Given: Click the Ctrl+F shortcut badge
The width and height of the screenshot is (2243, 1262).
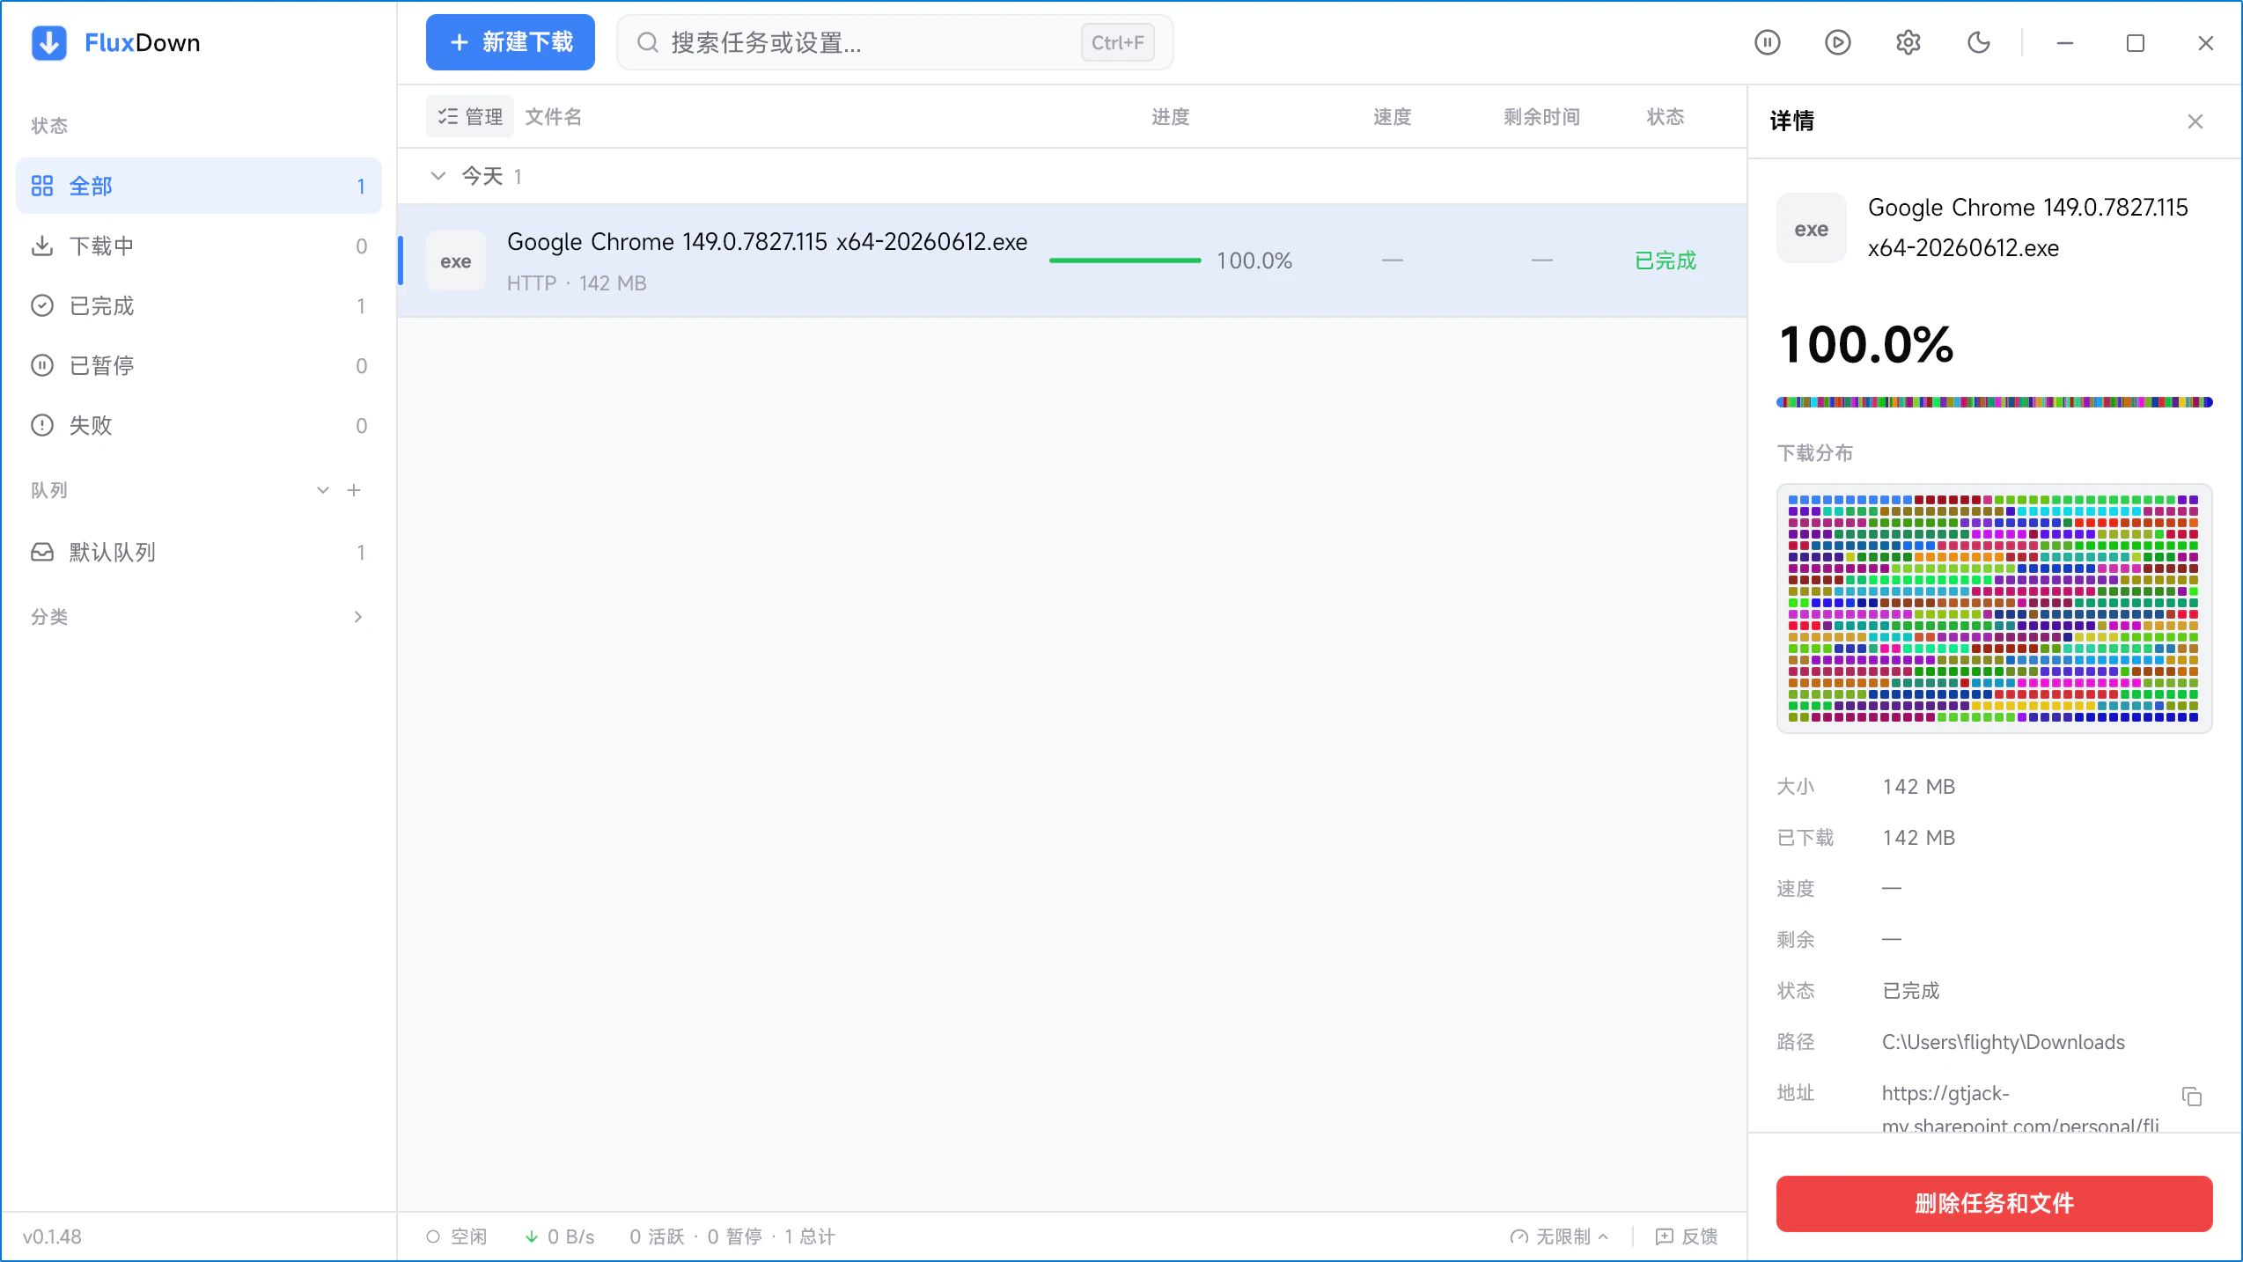Looking at the screenshot, I should 1118,42.
